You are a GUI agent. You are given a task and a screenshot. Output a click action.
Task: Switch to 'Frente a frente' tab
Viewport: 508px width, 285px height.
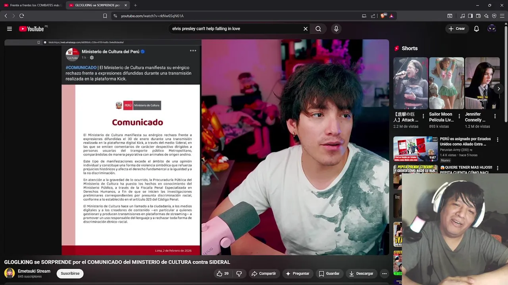click(33, 5)
